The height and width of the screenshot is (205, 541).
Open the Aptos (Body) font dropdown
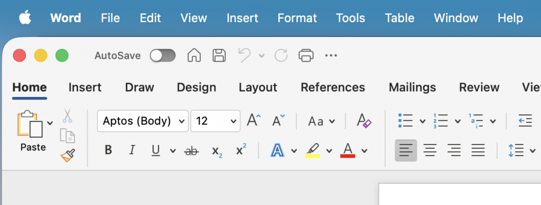click(x=143, y=121)
